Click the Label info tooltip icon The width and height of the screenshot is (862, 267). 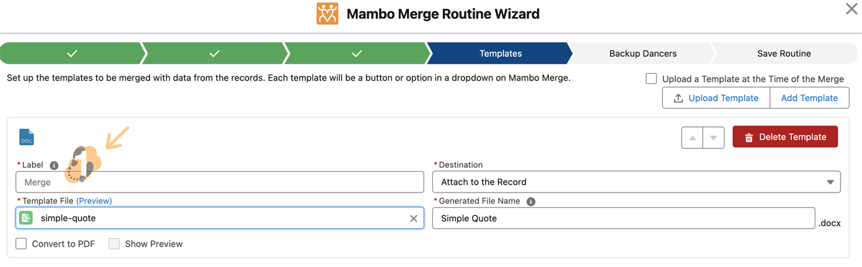54,165
